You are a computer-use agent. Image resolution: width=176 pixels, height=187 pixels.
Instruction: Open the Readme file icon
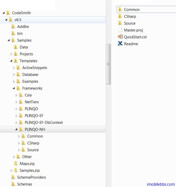tap(120, 44)
